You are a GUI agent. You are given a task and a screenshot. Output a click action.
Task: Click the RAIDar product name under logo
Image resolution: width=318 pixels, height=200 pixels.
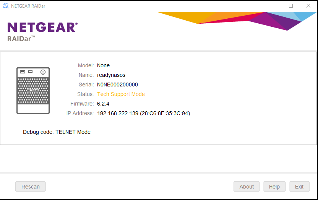(x=21, y=39)
